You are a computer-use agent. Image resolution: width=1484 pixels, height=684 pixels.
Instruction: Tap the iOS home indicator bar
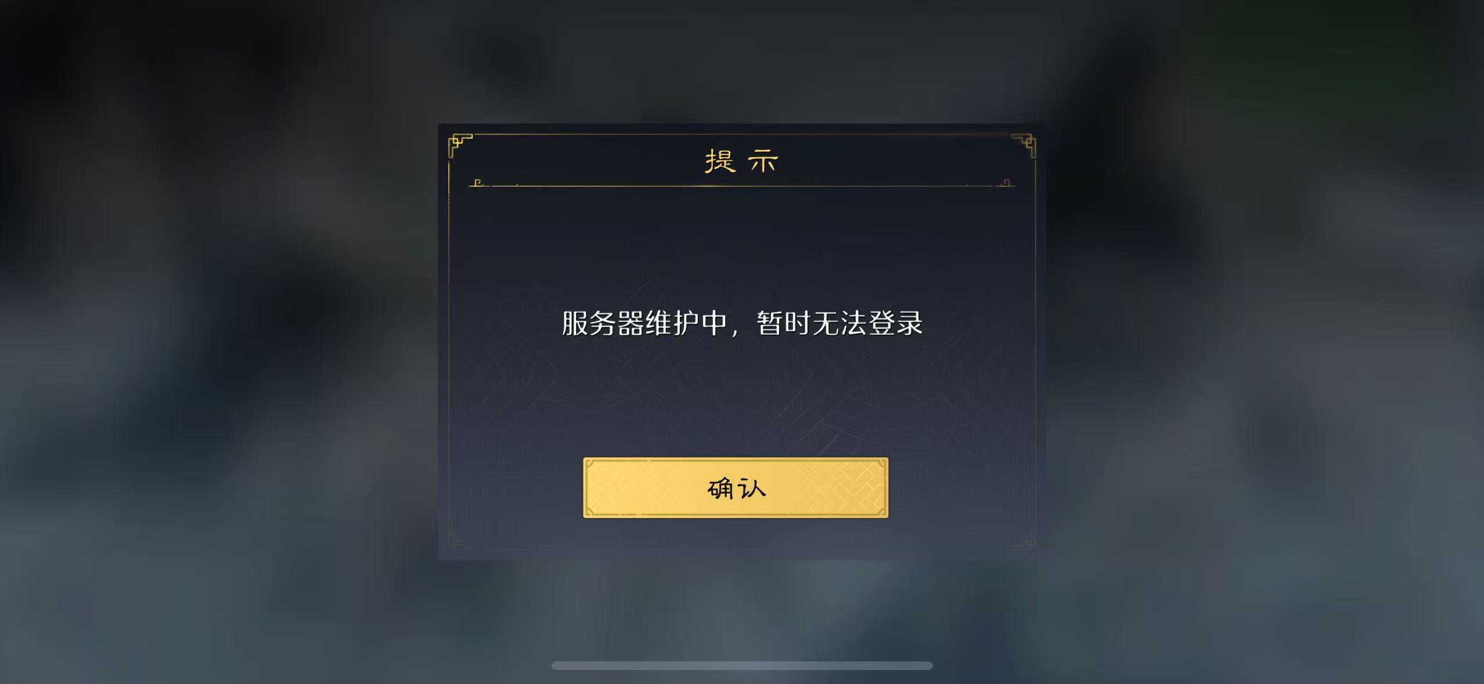point(742,665)
